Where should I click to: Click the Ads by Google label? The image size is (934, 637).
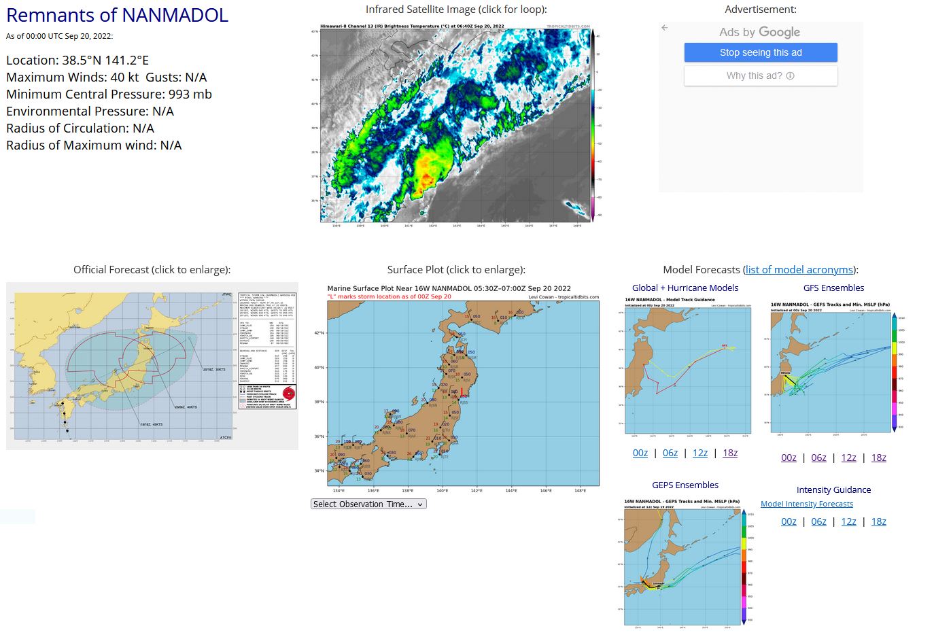pos(759,32)
